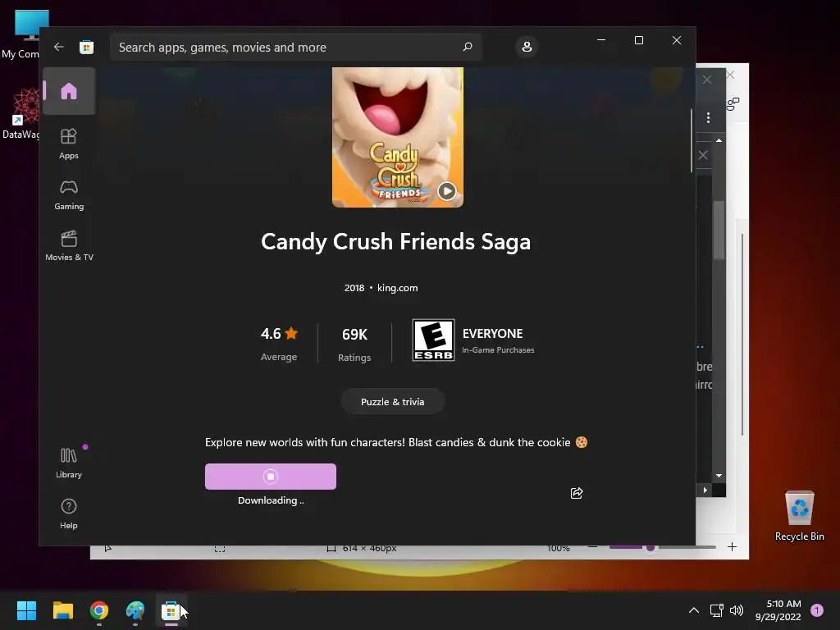Stop the download with the stop button
The image size is (840, 630).
[271, 477]
